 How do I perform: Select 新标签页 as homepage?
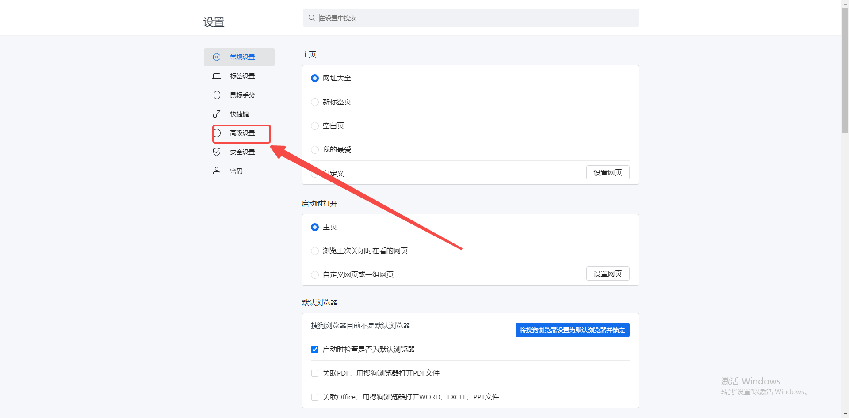tap(315, 102)
